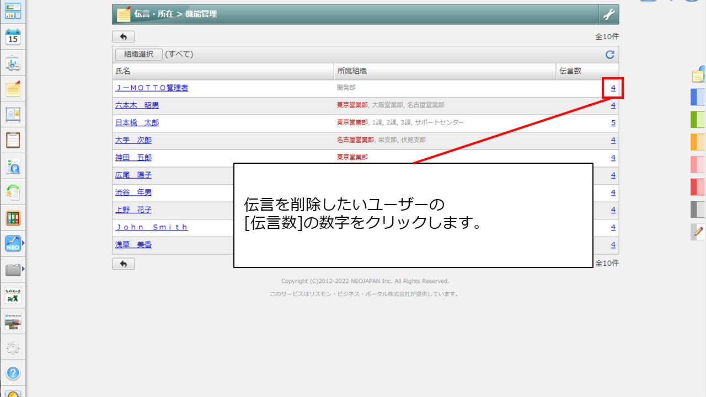Expand the blue NEO icon submenu
Screen dimensions: 706x397
pyautogui.click(x=23, y=243)
